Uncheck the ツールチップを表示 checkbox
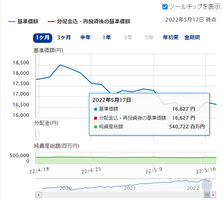This screenshot has height=201, width=223. [165, 7]
